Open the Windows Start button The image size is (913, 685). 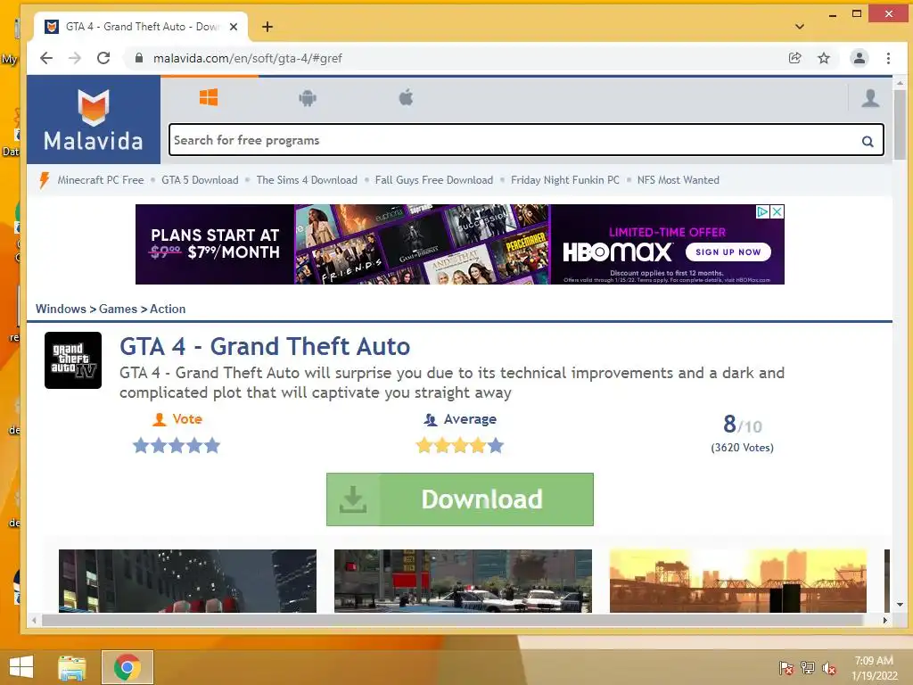pyautogui.click(x=21, y=667)
